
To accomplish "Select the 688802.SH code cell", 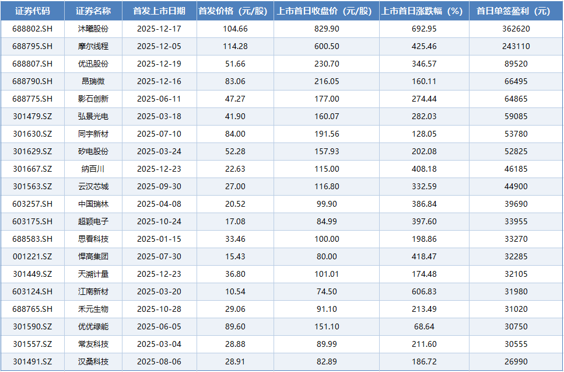I will pos(32,29).
